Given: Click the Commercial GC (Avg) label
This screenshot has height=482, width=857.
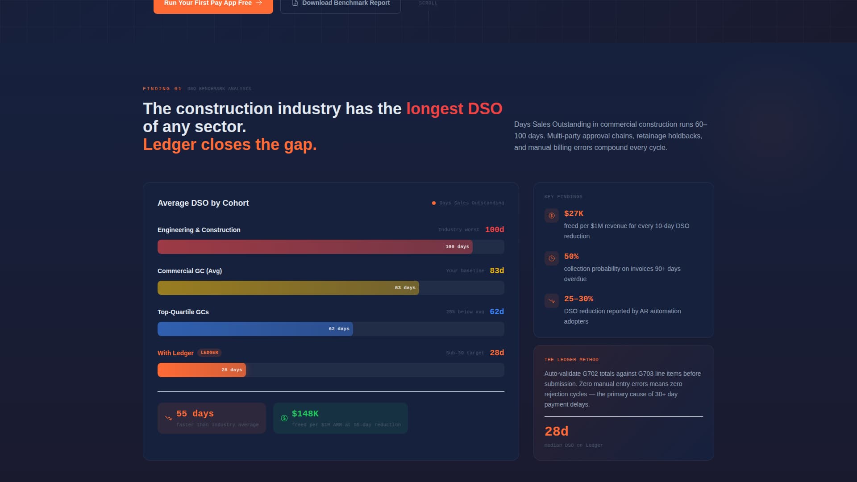Looking at the screenshot, I should (190, 271).
